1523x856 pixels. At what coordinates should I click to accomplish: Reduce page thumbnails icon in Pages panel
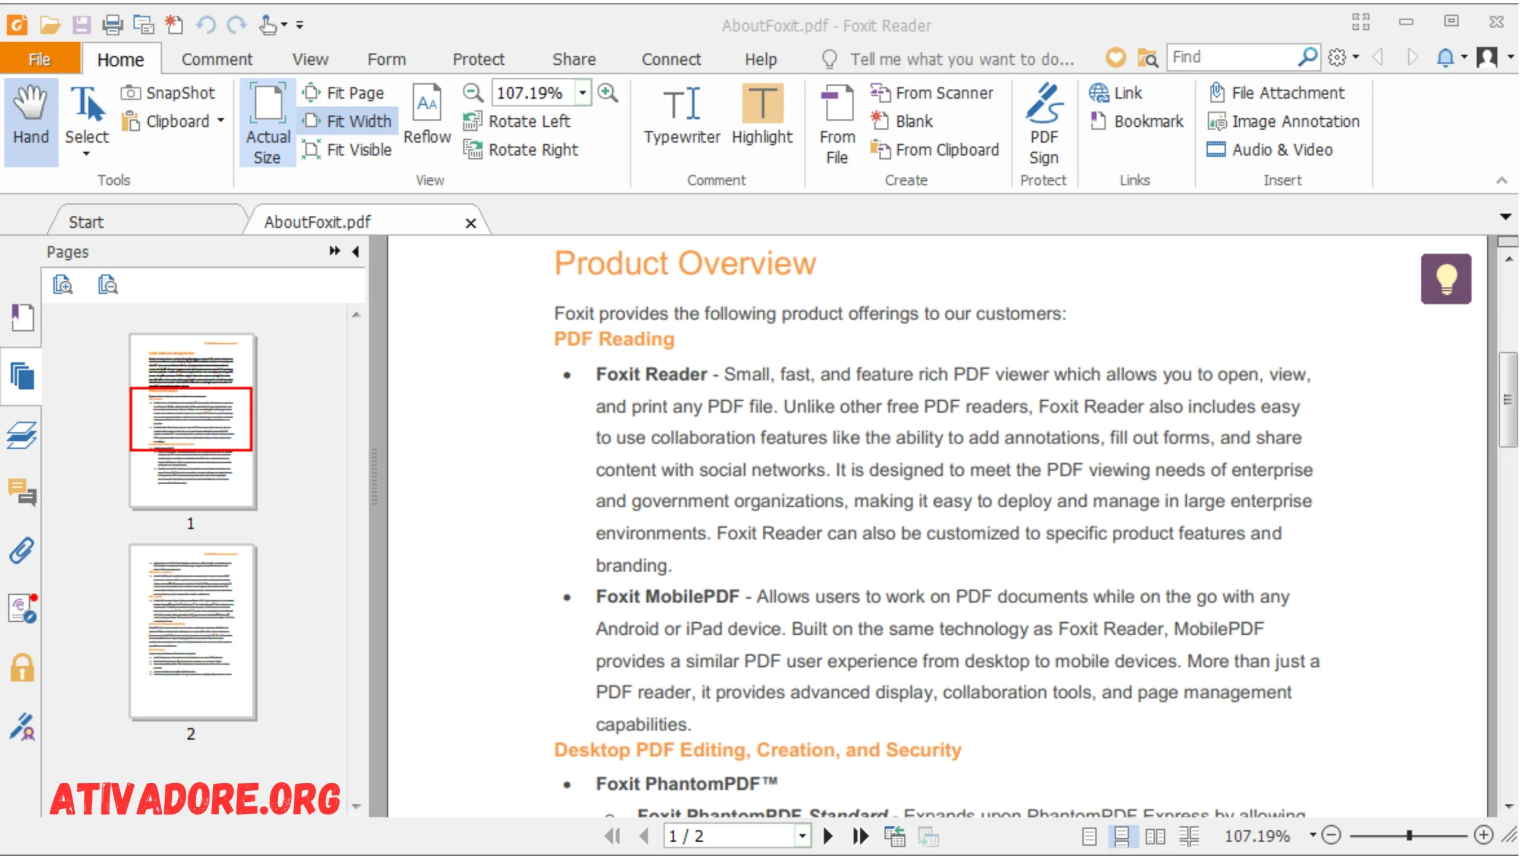click(x=108, y=285)
